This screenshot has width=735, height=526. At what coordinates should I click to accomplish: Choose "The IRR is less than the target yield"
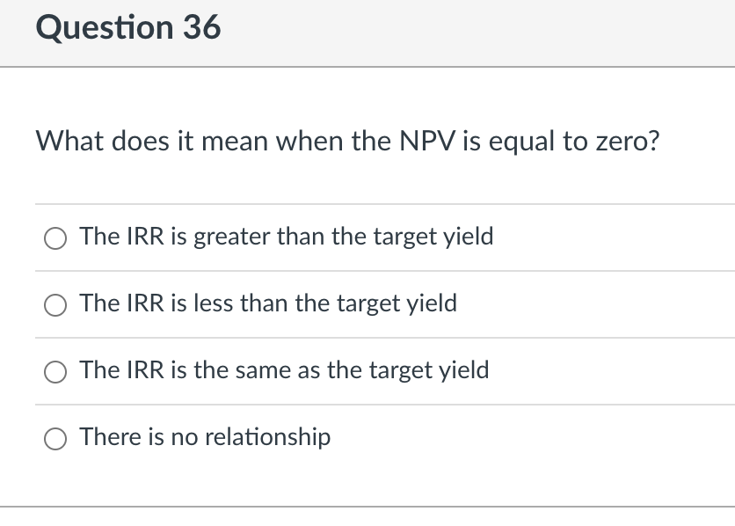coord(55,305)
